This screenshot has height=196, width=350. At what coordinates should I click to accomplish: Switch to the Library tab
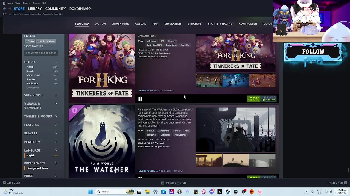click(x=35, y=8)
